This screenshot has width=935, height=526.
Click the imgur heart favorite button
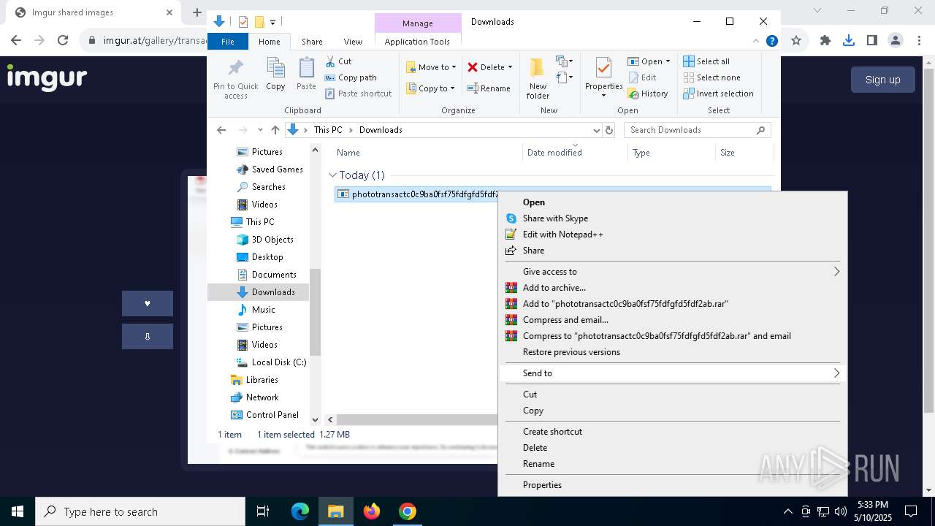tap(148, 303)
